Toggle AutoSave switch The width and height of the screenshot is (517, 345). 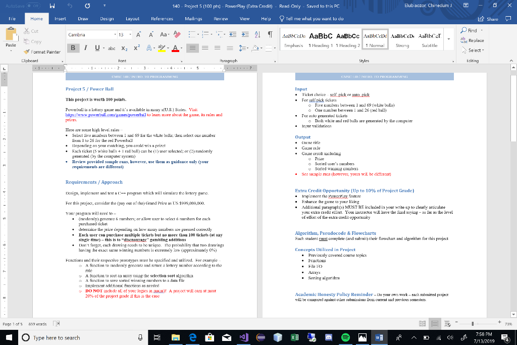(33, 6)
